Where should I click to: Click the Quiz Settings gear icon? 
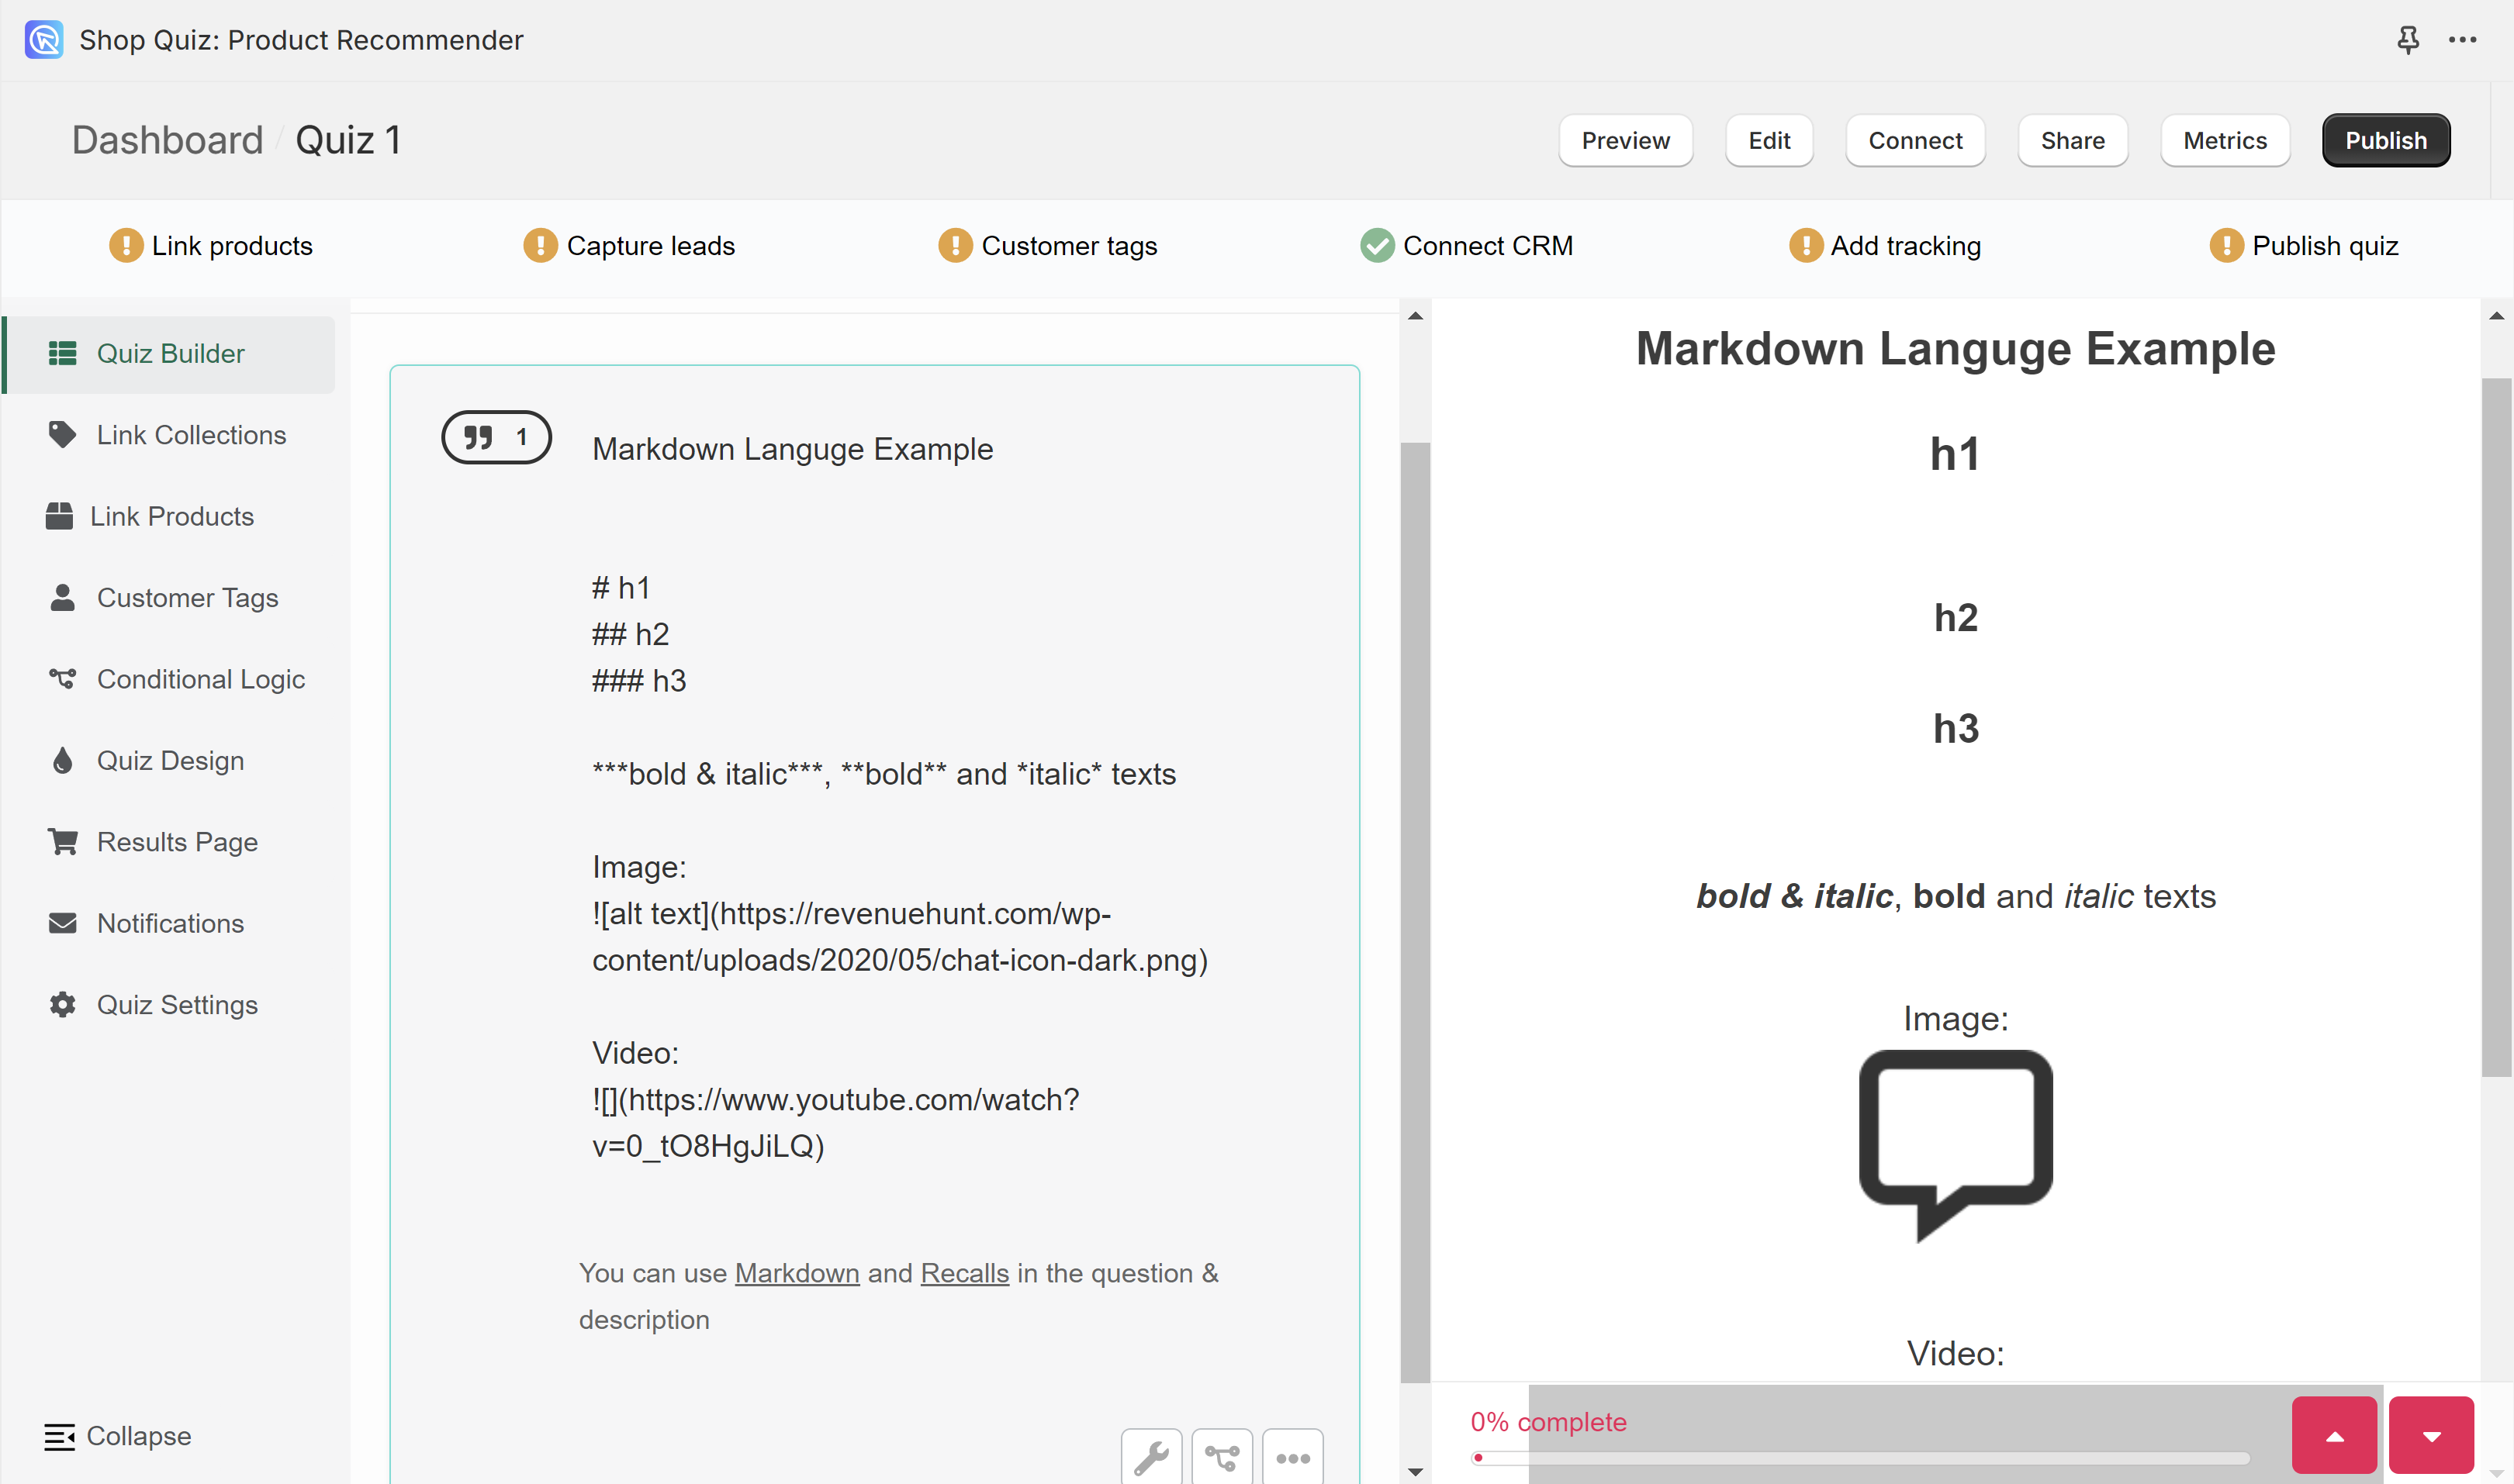[x=62, y=1004]
